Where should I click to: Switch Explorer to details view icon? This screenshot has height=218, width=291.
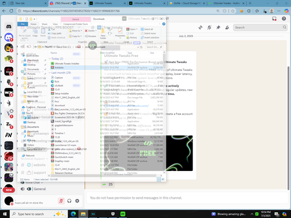(159, 180)
